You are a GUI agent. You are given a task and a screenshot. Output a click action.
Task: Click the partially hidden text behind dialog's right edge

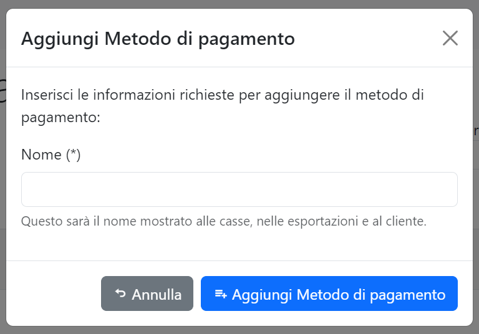(476, 131)
